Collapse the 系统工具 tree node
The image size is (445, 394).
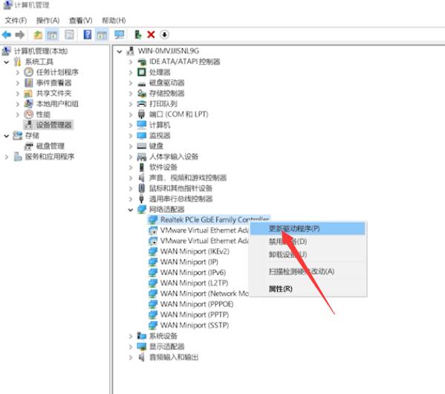click(6, 62)
